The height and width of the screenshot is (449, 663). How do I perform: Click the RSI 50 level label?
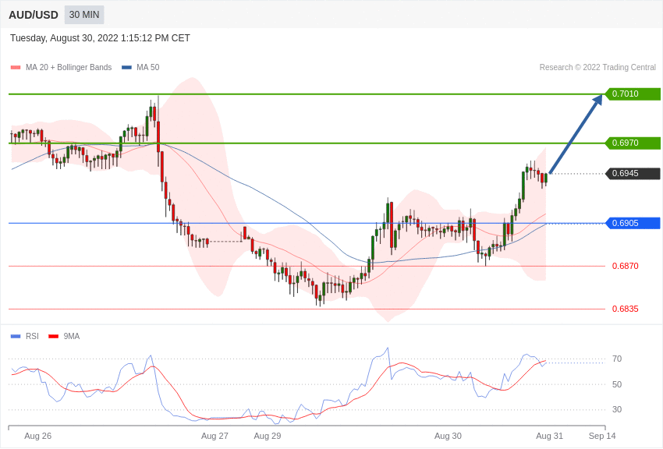pyautogui.click(x=617, y=384)
